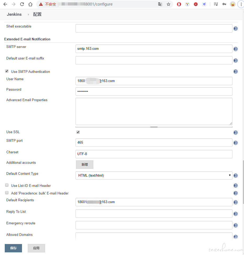Click the 配置 breadcrumb item

(37, 14)
